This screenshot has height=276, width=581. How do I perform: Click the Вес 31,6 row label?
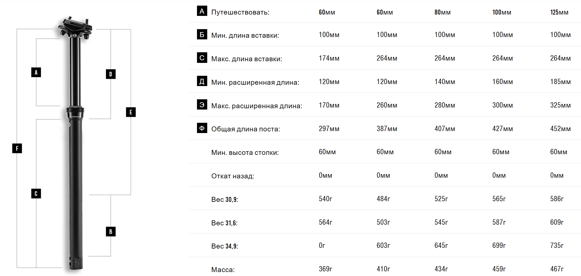pos(224,223)
